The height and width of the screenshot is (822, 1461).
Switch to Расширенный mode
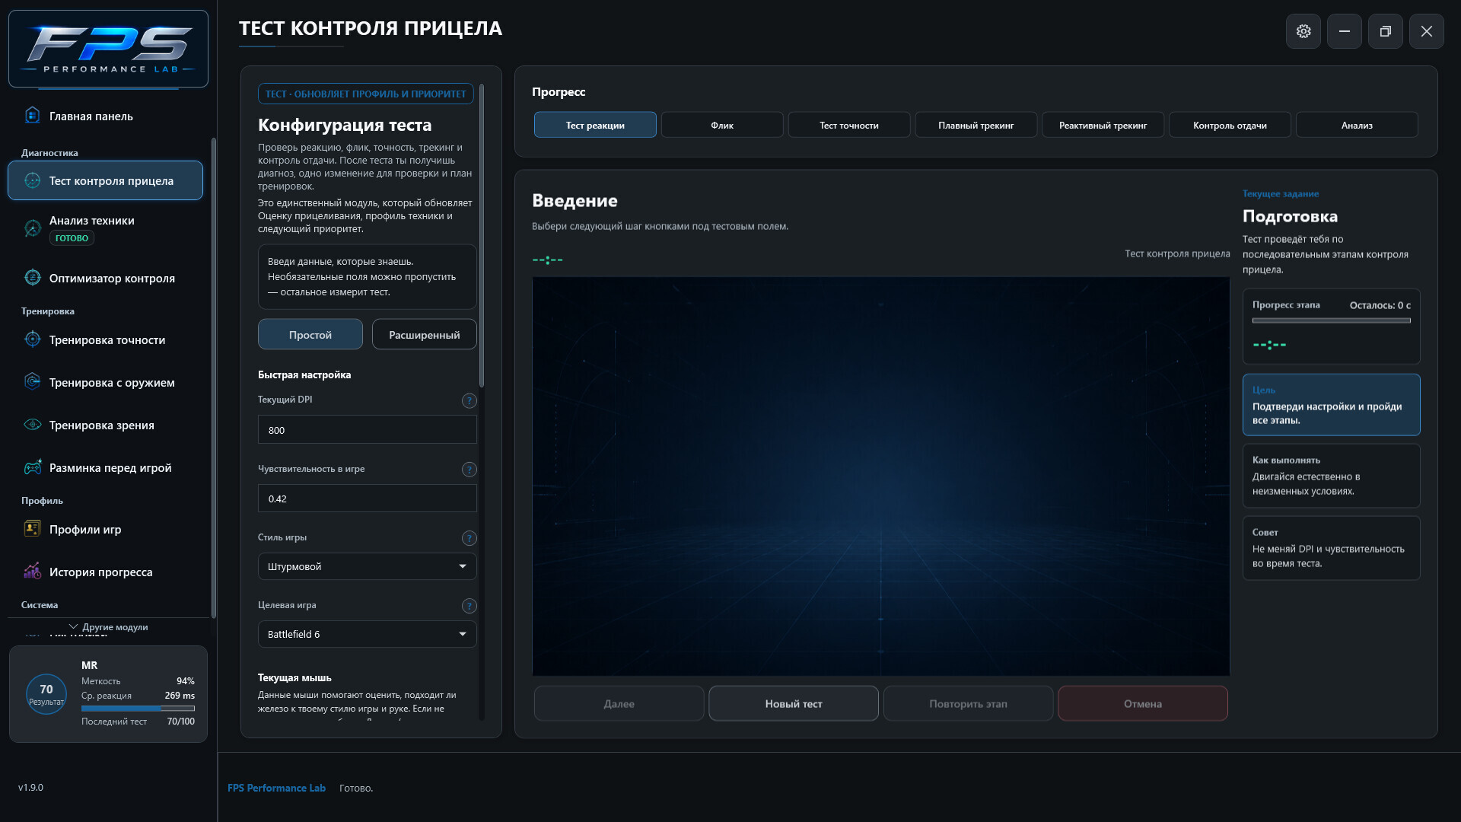[425, 334]
